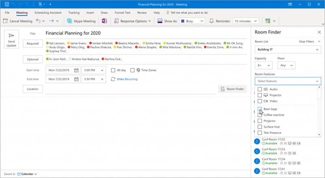
Task: Open the end date calendar picker
Action: pos(76,79)
